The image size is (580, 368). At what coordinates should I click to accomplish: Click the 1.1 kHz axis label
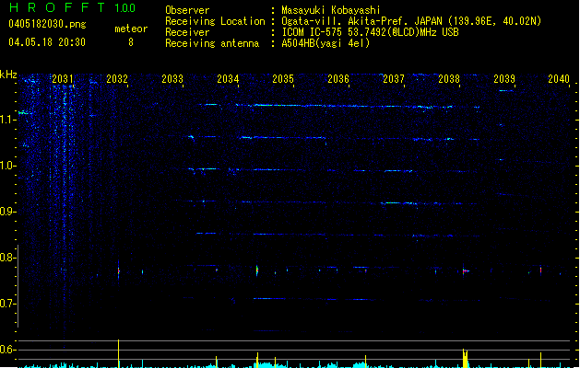(x=7, y=120)
